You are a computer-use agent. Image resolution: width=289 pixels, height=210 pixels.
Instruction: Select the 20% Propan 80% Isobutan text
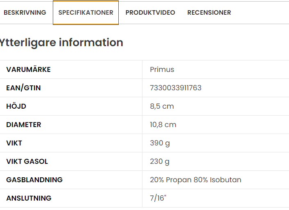coord(196,180)
